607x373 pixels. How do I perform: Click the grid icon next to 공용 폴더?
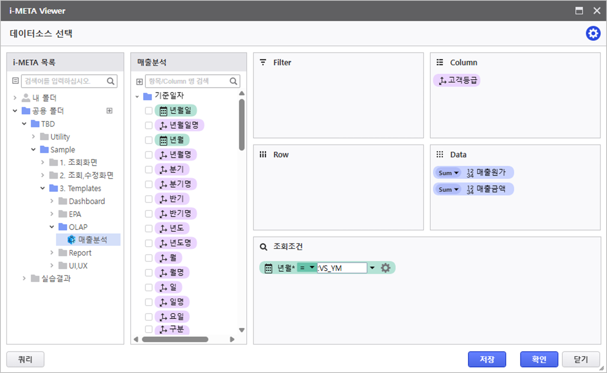pos(109,110)
